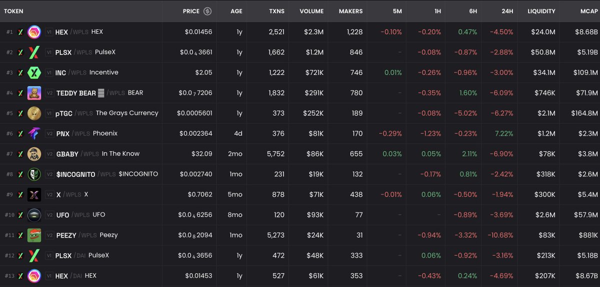Open UFO /WPLS pair

80,215
